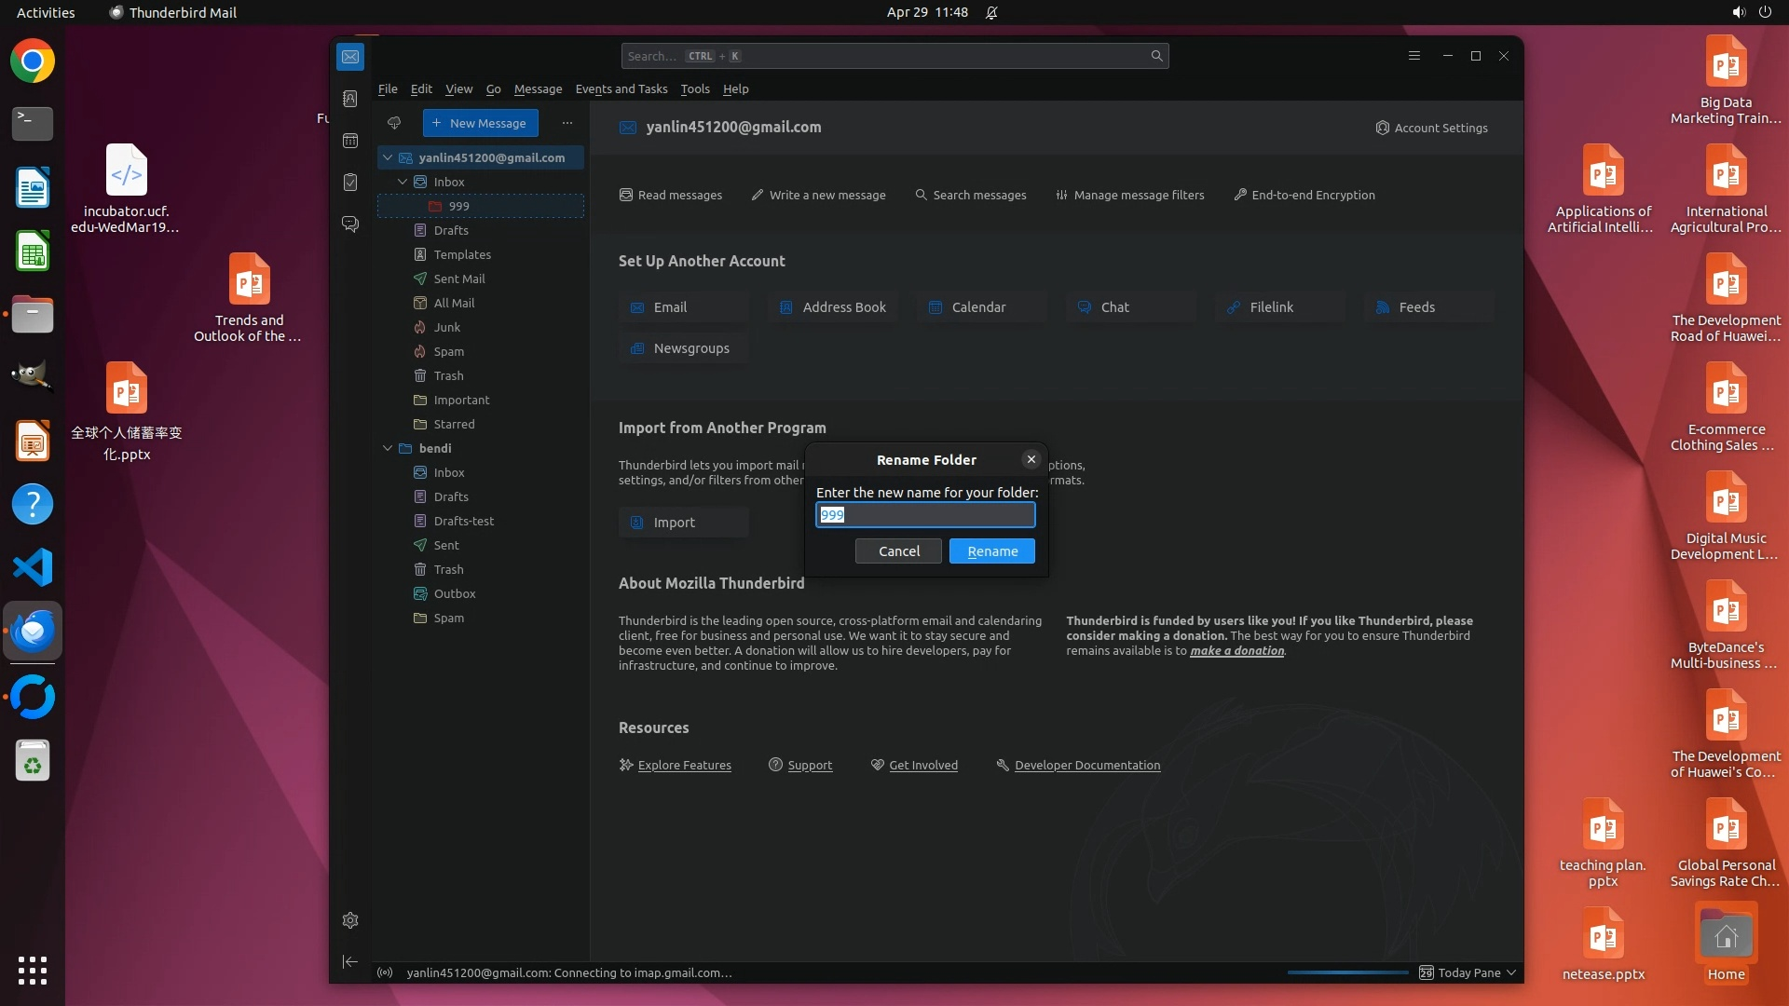Open the Thunderbird hamburger app menu
The width and height of the screenshot is (1789, 1006).
click(1413, 56)
